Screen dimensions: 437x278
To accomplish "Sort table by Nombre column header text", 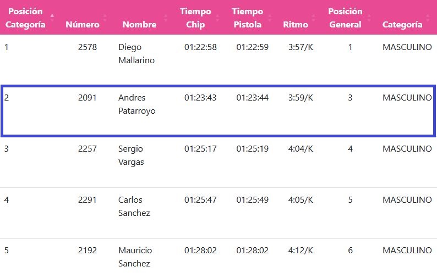I will pos(139,24).
